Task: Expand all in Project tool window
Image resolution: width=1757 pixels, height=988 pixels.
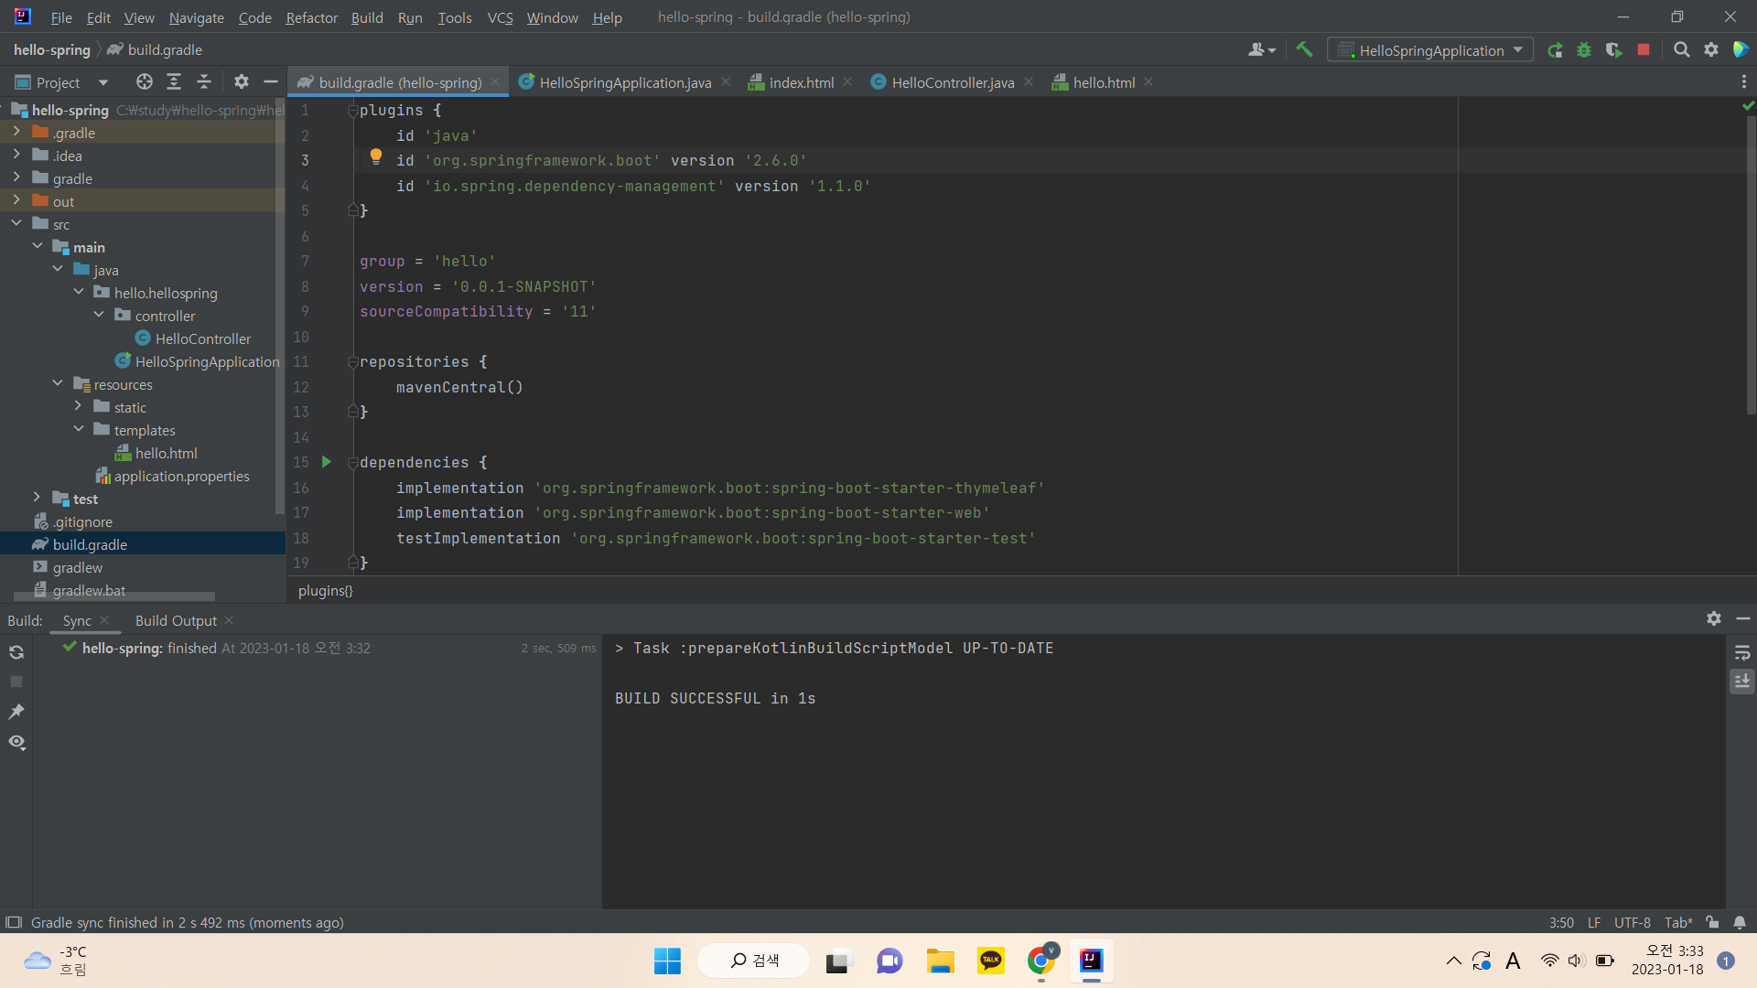Action: (x=174, y=82)
